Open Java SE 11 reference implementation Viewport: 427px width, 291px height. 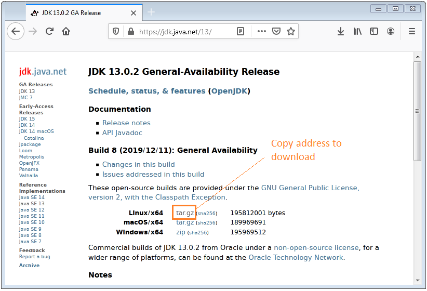click(x=32, y=216)
